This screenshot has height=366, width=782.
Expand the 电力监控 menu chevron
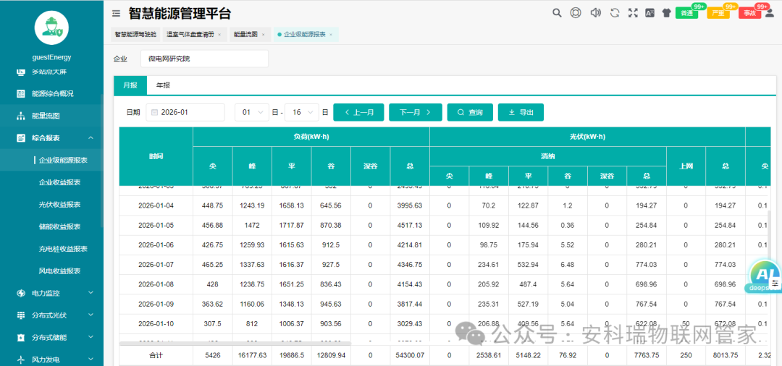tap(91, 293)
